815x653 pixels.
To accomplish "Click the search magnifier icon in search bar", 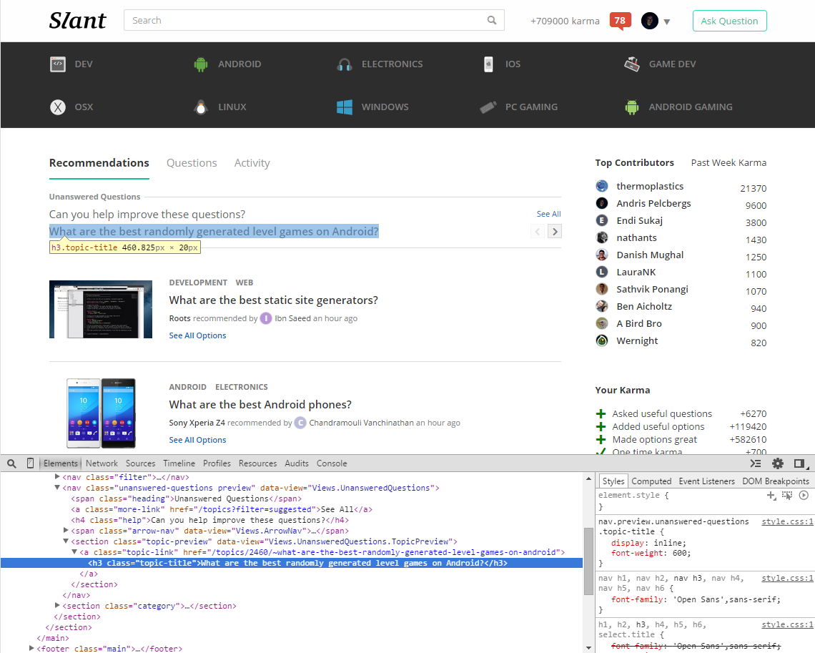I will (492, 20).
